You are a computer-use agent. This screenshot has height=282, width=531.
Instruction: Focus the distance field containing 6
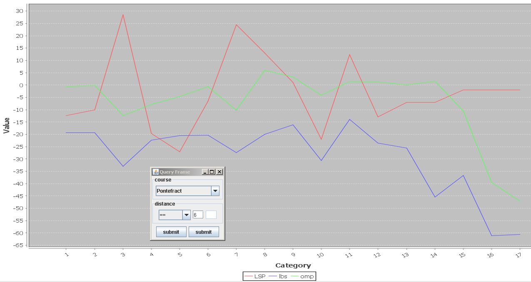[x=198, y=215]
